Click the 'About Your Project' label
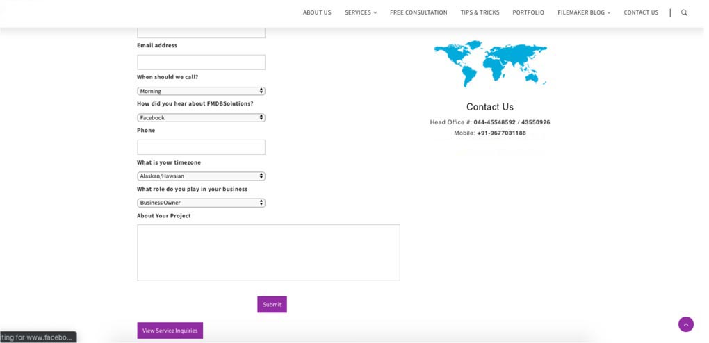709x343 pixels. click(x=163, y=215)
